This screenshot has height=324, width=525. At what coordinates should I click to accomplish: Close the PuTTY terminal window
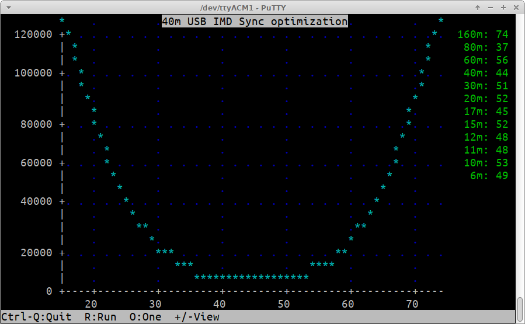[516, 7]
